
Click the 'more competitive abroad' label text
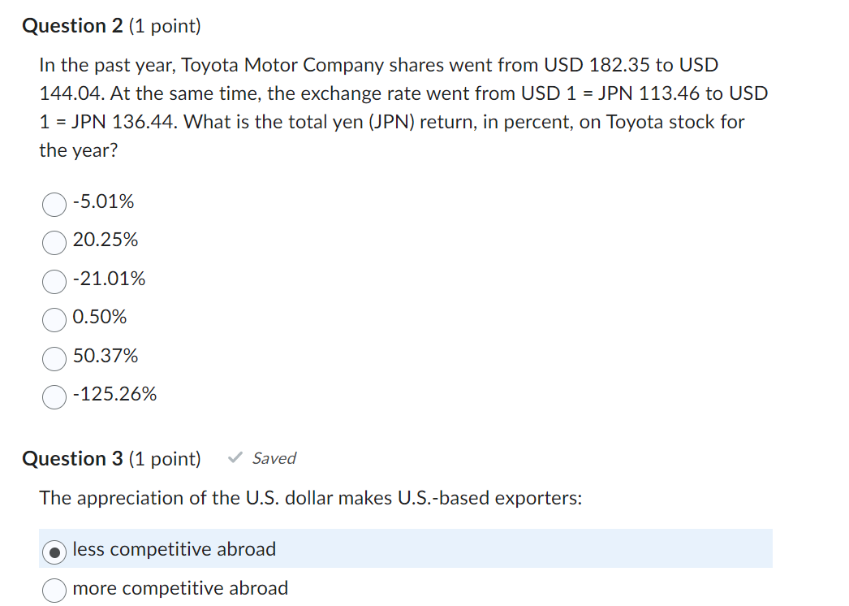(180, 588)
